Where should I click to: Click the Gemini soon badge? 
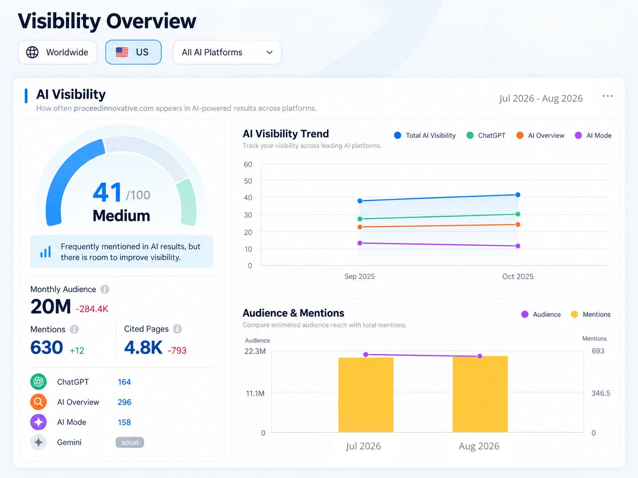(130, 442)
